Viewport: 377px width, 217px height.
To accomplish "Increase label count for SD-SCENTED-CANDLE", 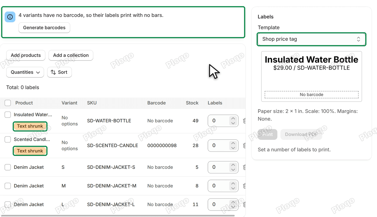I will tap(233, 143).
